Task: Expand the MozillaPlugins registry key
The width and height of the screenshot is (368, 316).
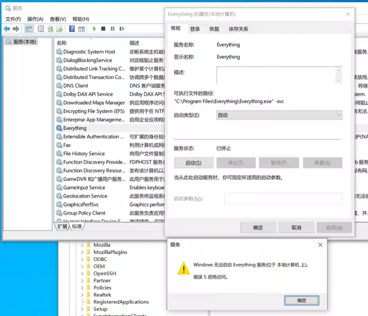Action: [x=82, y=252]
